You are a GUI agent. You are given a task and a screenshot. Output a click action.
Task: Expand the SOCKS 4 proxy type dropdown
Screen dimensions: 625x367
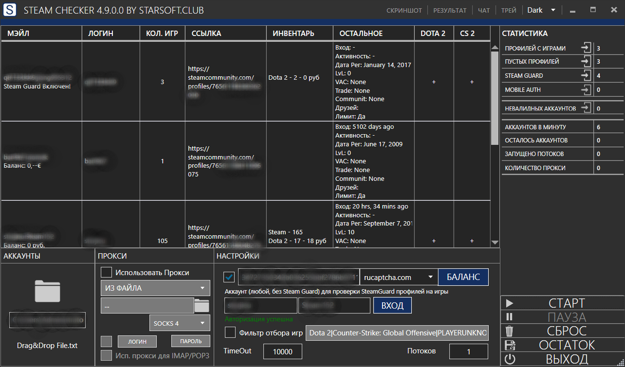point(179,323)
